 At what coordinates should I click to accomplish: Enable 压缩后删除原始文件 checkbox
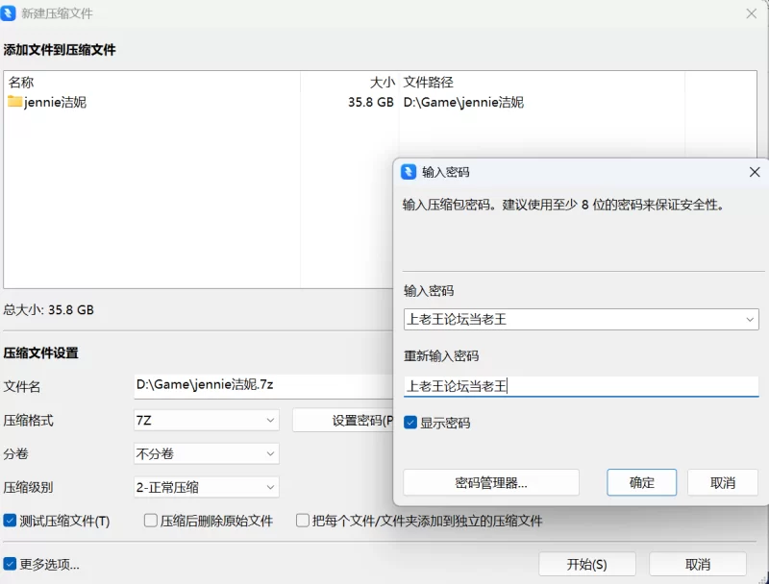(151, 521)
